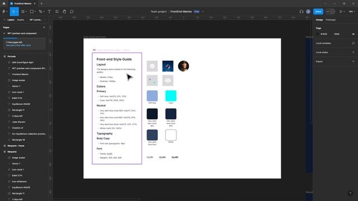Switch to the Prototype tab
Viewport: 358px width, 201px height.
[331, 20]
